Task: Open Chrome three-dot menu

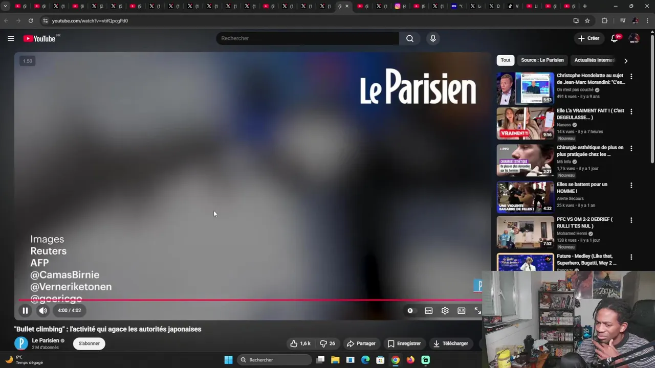Action: (648, 20)
